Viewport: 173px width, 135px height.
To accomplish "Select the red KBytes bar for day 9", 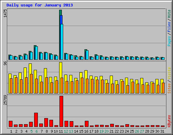I will (x=51, y=123).
